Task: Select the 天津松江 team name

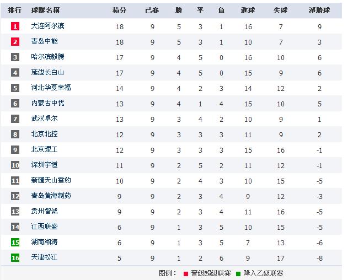Action: 44,257
